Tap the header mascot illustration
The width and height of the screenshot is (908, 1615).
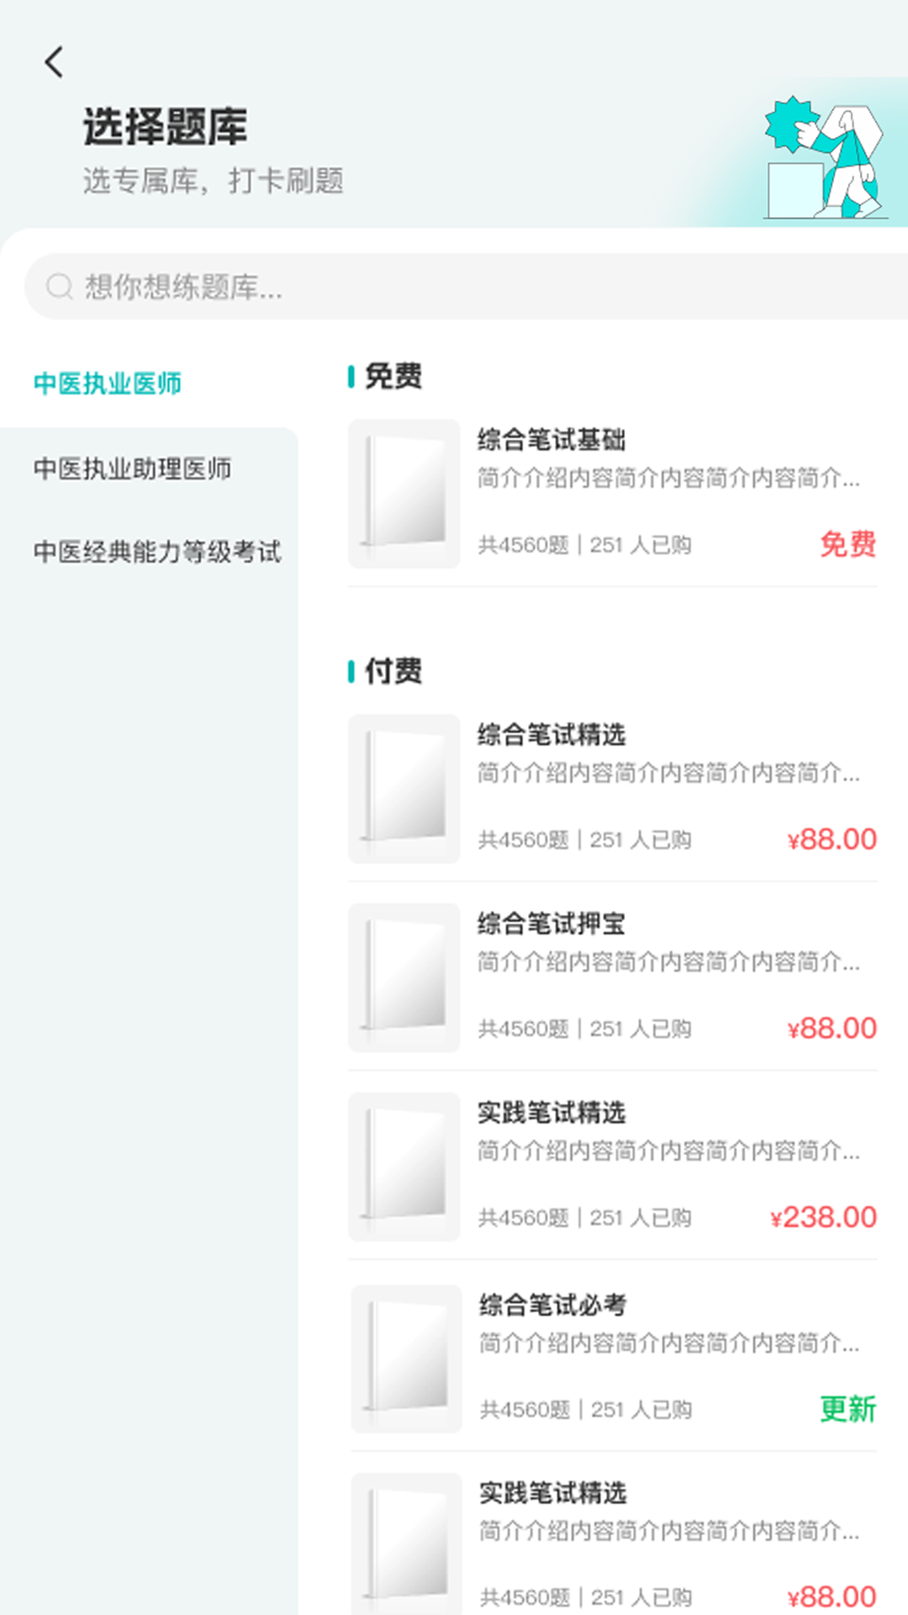pyautogui.click(x=824, y=159)
